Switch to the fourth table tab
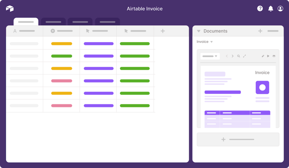 [x=107, y=22]
